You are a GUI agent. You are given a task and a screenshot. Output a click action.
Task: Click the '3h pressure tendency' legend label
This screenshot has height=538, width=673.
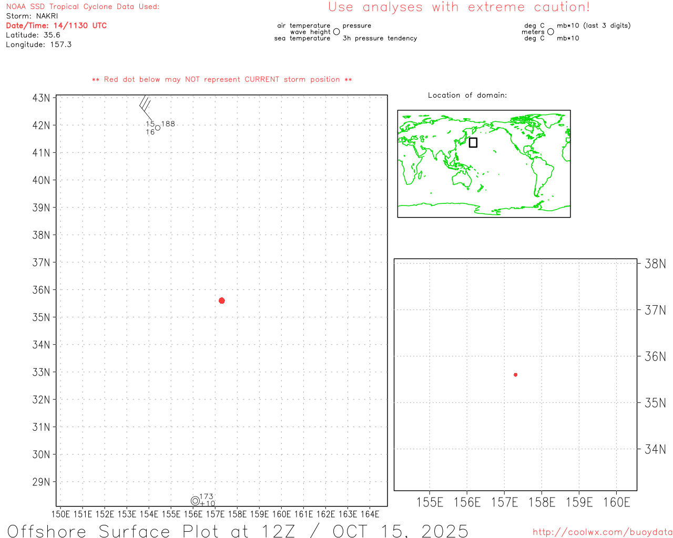click(x=380, y=38)
